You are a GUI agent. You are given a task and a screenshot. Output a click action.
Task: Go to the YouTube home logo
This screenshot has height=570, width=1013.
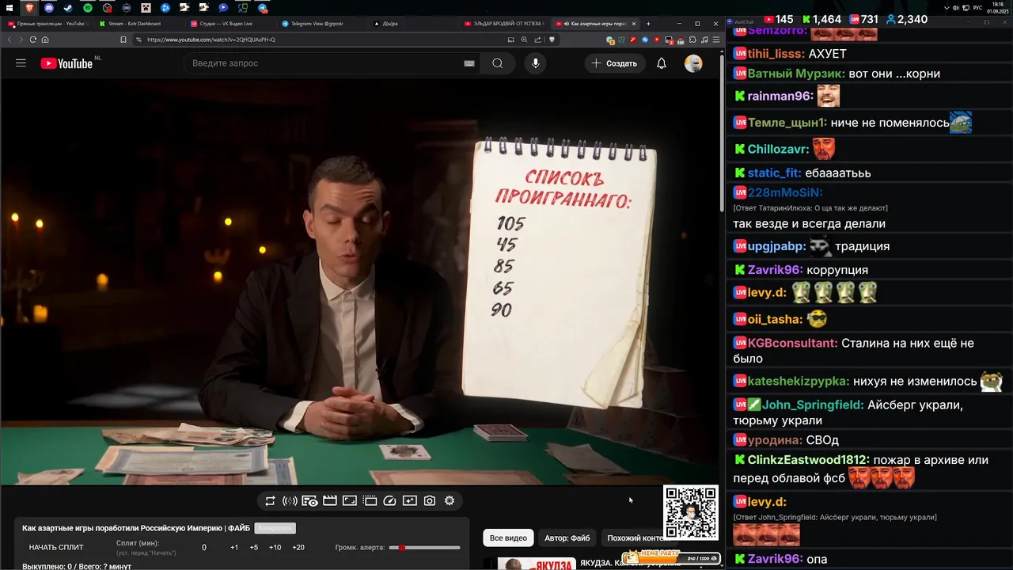point(66,63)
